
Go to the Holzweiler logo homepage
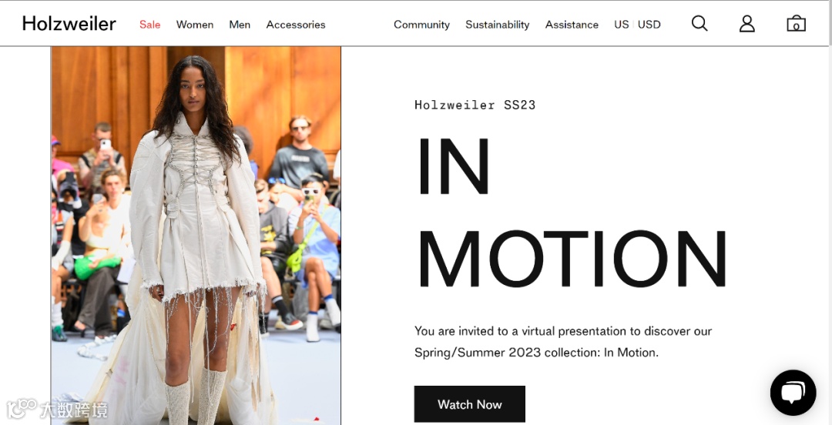(x=69, y=24)
